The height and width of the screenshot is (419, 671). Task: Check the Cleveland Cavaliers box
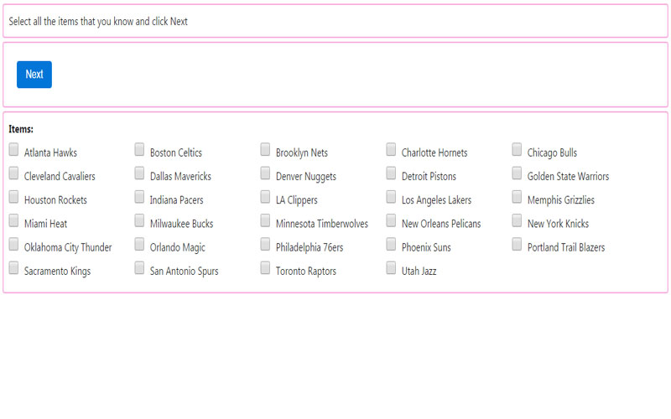[x=13, y=173]
